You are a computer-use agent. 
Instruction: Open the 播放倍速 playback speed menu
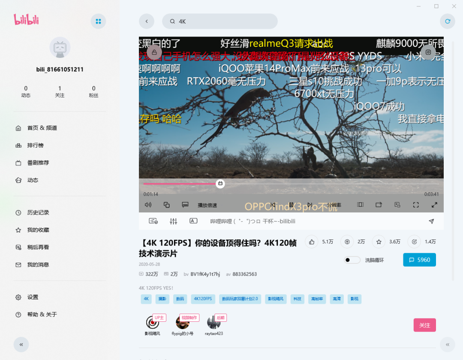207,205
